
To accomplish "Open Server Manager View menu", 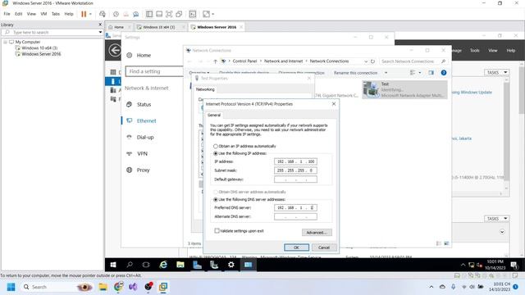I will click(x=492, y=51).
